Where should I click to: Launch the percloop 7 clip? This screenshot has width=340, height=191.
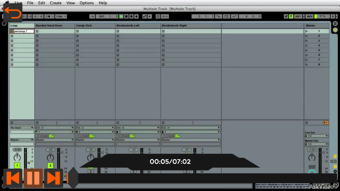point(12,31)
